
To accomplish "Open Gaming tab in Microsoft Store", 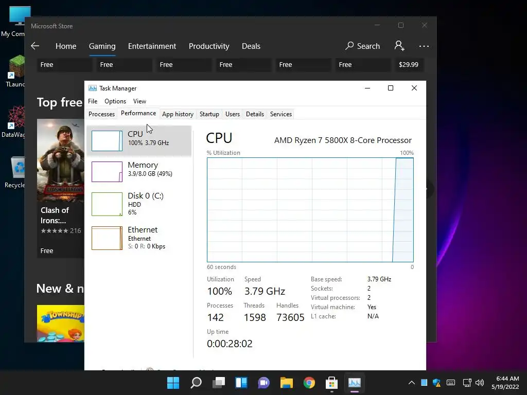I will pos(102,46).
